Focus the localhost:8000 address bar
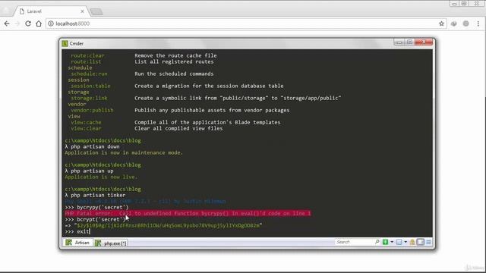This screenshot has width=486, height=273. pos(246,24)
